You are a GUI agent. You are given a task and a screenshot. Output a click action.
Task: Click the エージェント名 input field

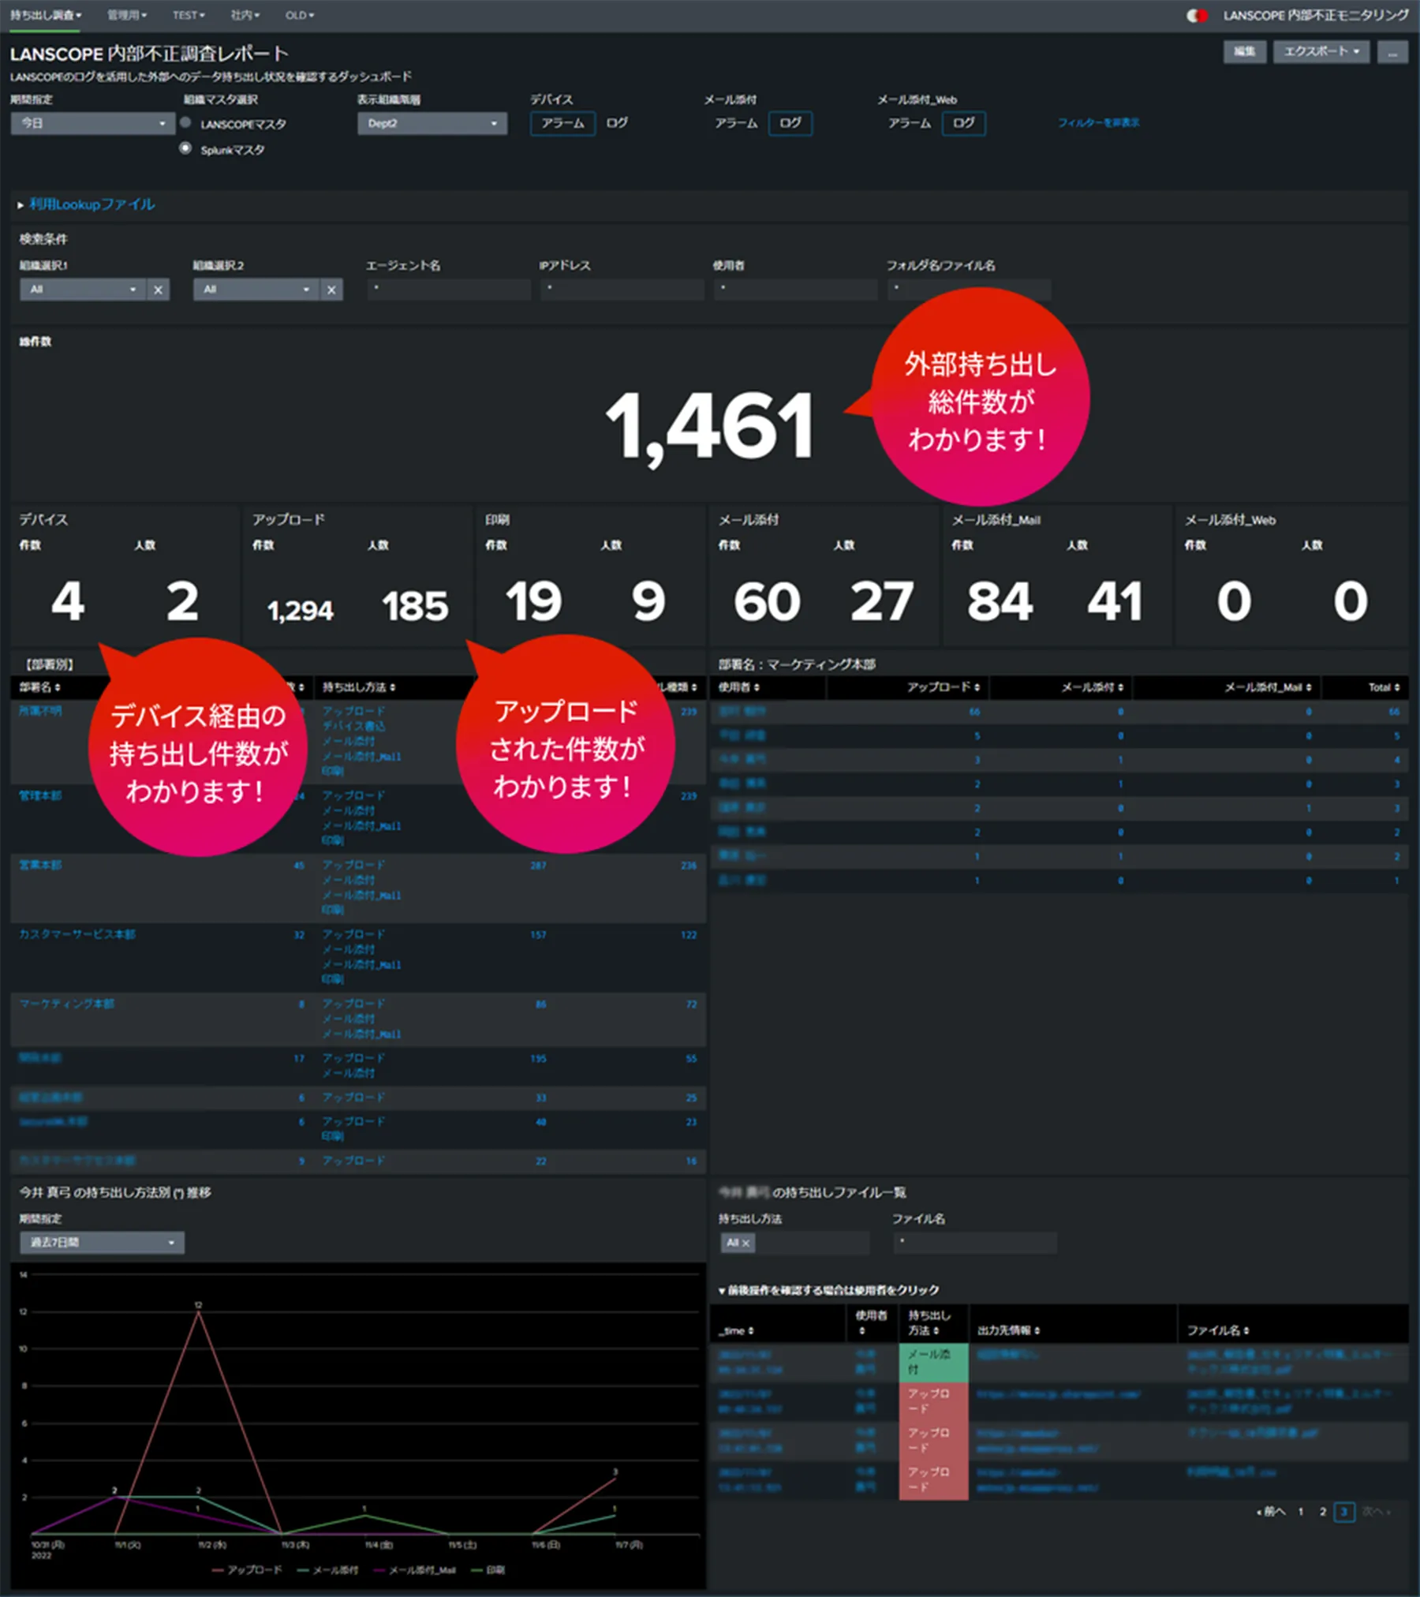pos(449,290)
